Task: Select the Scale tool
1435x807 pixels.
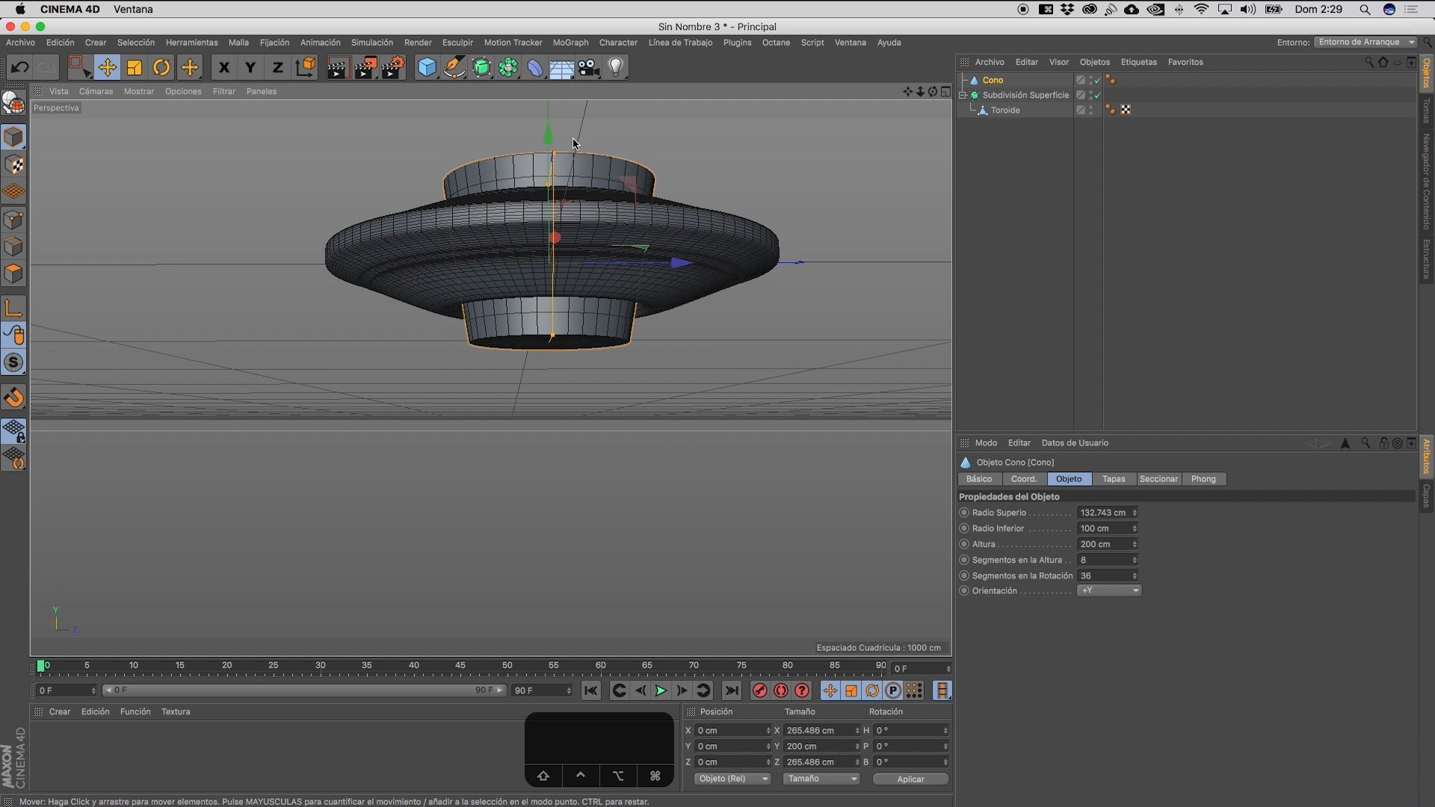Action: (135, 68)
